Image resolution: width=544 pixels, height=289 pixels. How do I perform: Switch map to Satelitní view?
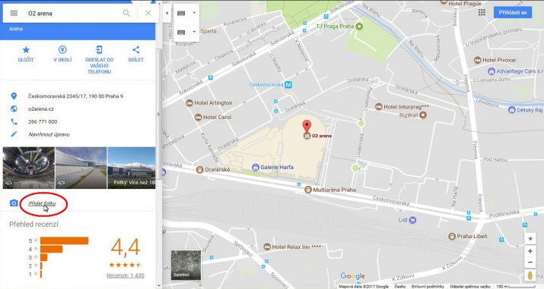pos(186,265)
